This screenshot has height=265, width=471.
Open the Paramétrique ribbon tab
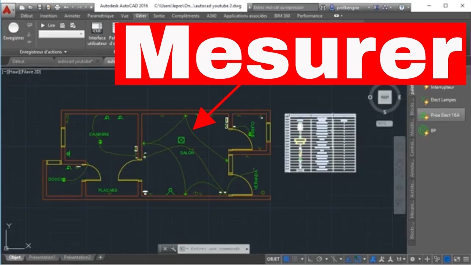pos(100,16)
